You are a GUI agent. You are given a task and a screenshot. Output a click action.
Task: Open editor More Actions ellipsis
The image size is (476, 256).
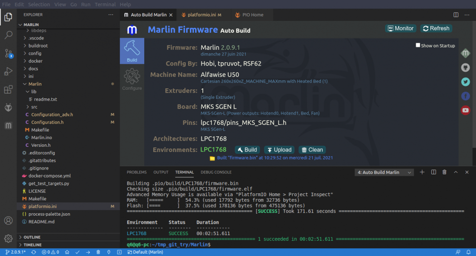(x=467, y=15)
